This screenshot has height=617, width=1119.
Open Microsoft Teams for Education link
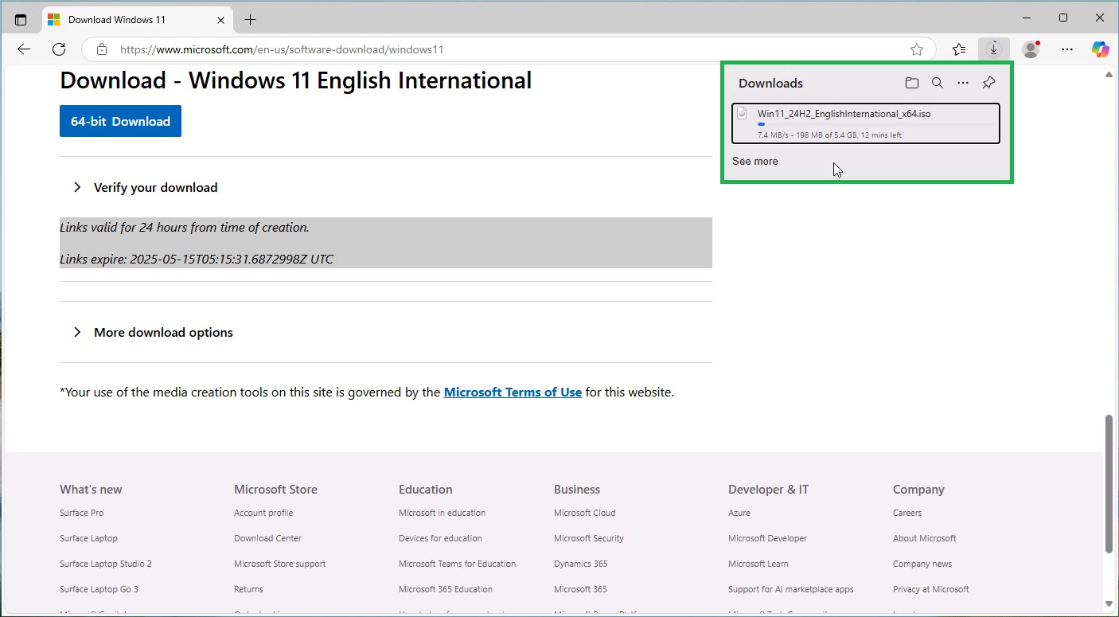457,564
